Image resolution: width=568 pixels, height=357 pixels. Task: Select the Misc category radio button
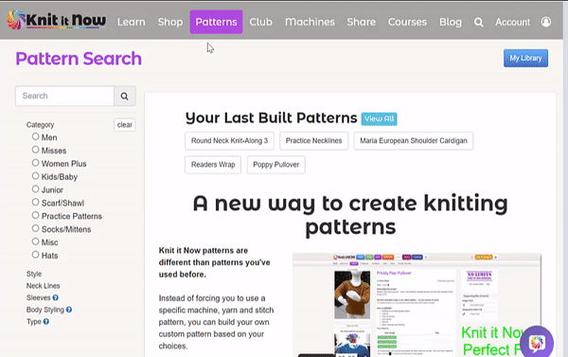point(35,241)
